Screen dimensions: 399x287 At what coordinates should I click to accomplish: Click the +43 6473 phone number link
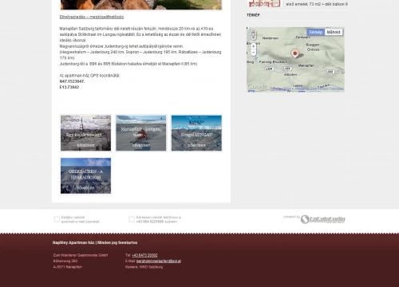[x=144, y=255]
